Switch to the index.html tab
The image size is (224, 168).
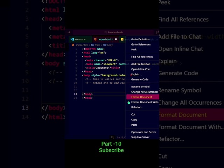pos(105,39)
